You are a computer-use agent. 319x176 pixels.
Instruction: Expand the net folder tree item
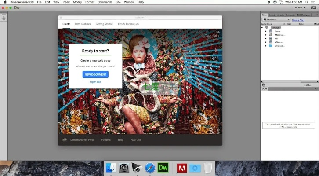265,38
